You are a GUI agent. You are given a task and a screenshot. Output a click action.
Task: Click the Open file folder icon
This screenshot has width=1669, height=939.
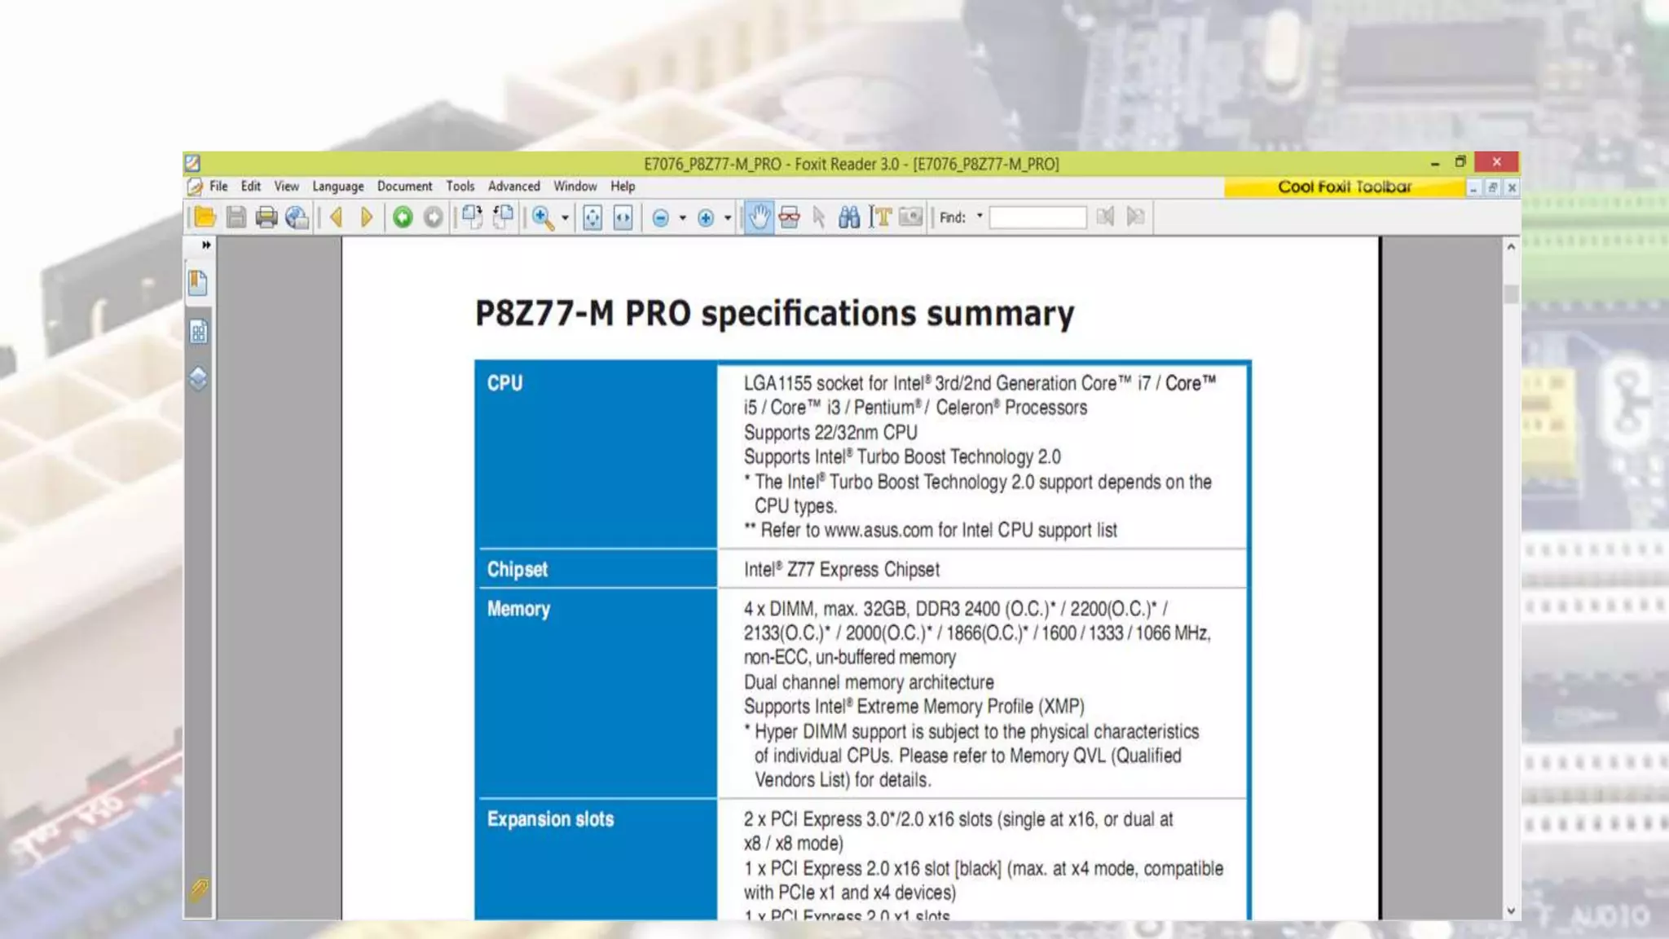click(205, 217)
